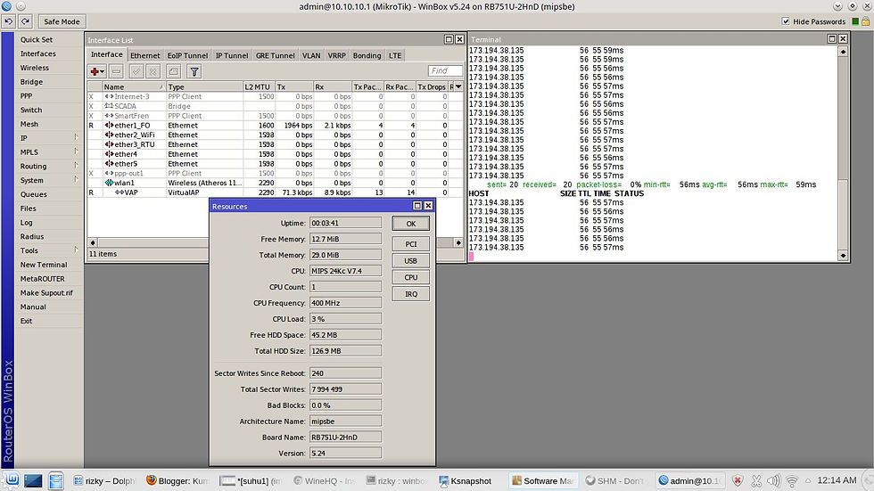Click Interface List horizontal scroll right arrow

(458, 242)
